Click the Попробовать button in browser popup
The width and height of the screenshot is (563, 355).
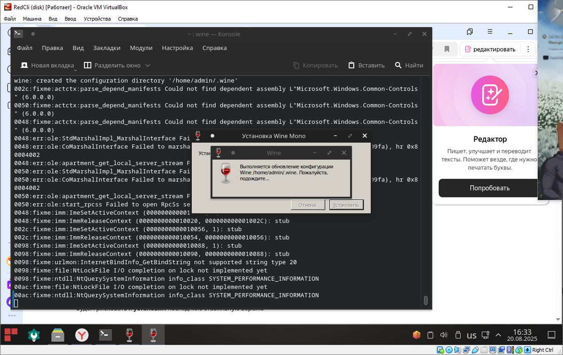tap(489, 188)
